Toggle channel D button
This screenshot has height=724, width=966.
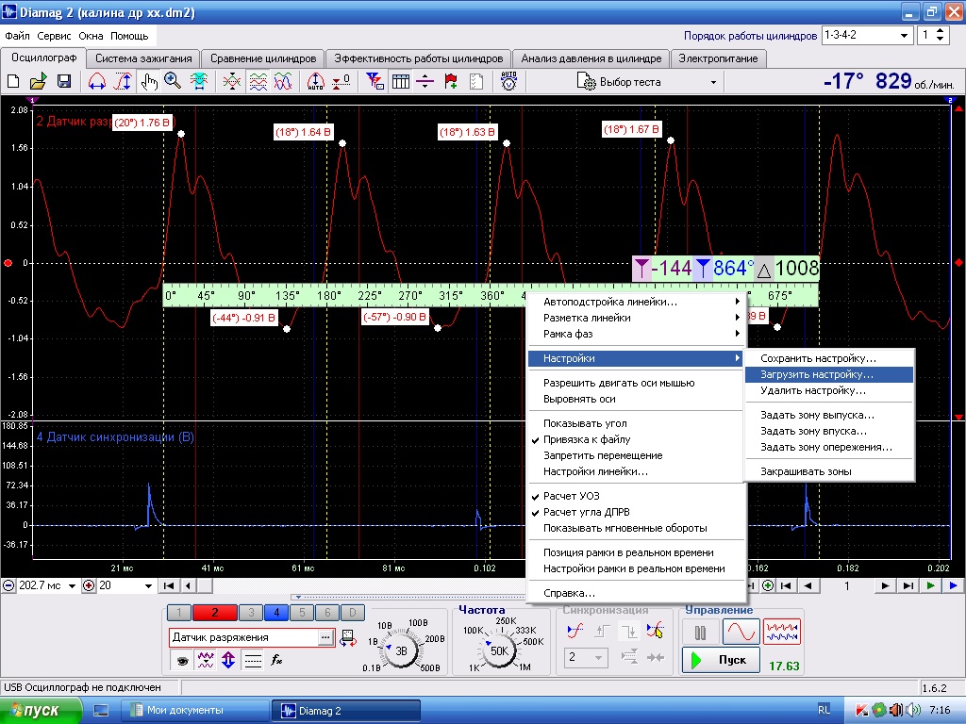(353, 613)
